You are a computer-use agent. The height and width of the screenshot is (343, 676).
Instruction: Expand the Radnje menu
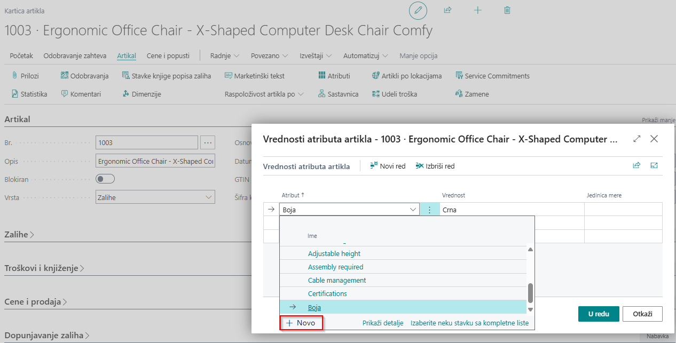coord(224,55)
